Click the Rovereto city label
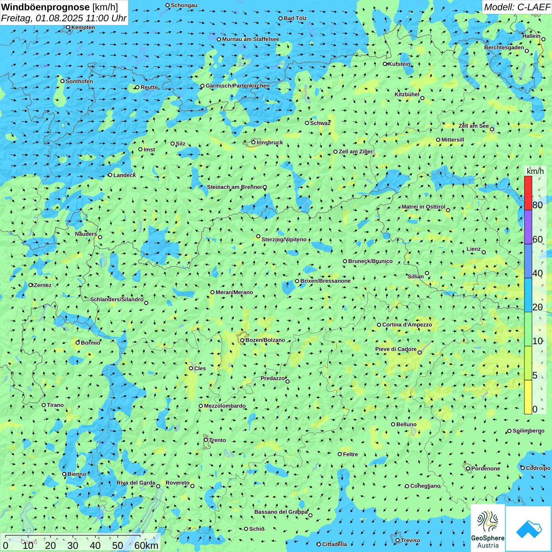Viewport: 552px width, 552px height. coord(177,483)
